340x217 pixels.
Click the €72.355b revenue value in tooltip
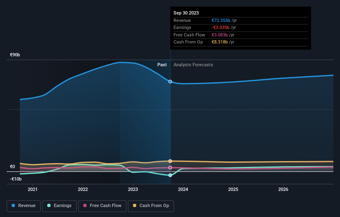click(x=221, y=20)
